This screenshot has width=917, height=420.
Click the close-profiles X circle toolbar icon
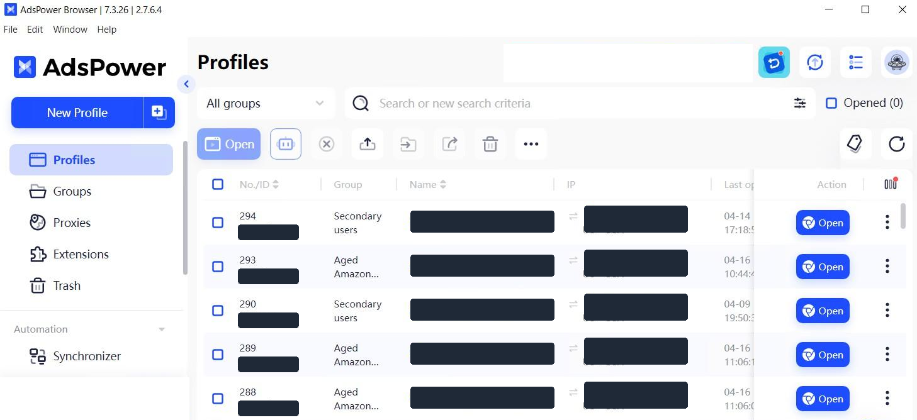click(x=326, y=144)
